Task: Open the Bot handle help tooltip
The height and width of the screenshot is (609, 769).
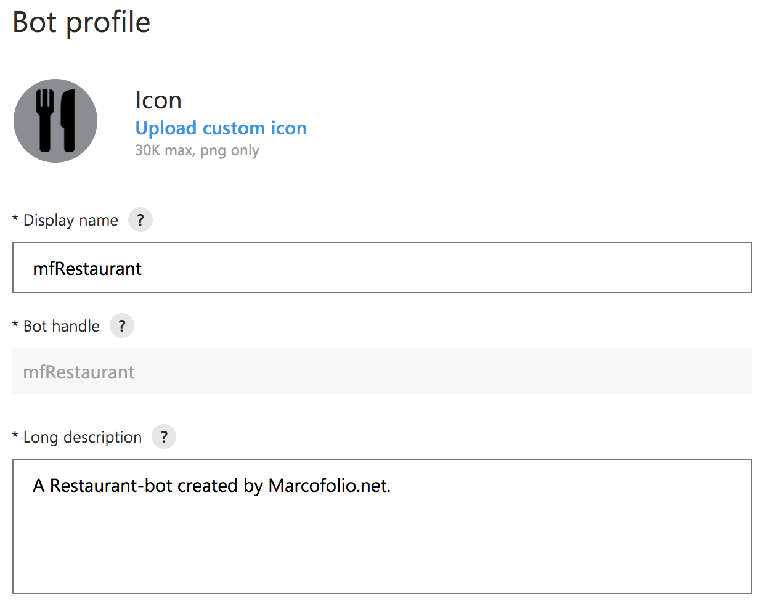Action: click(x=122, y=325)
